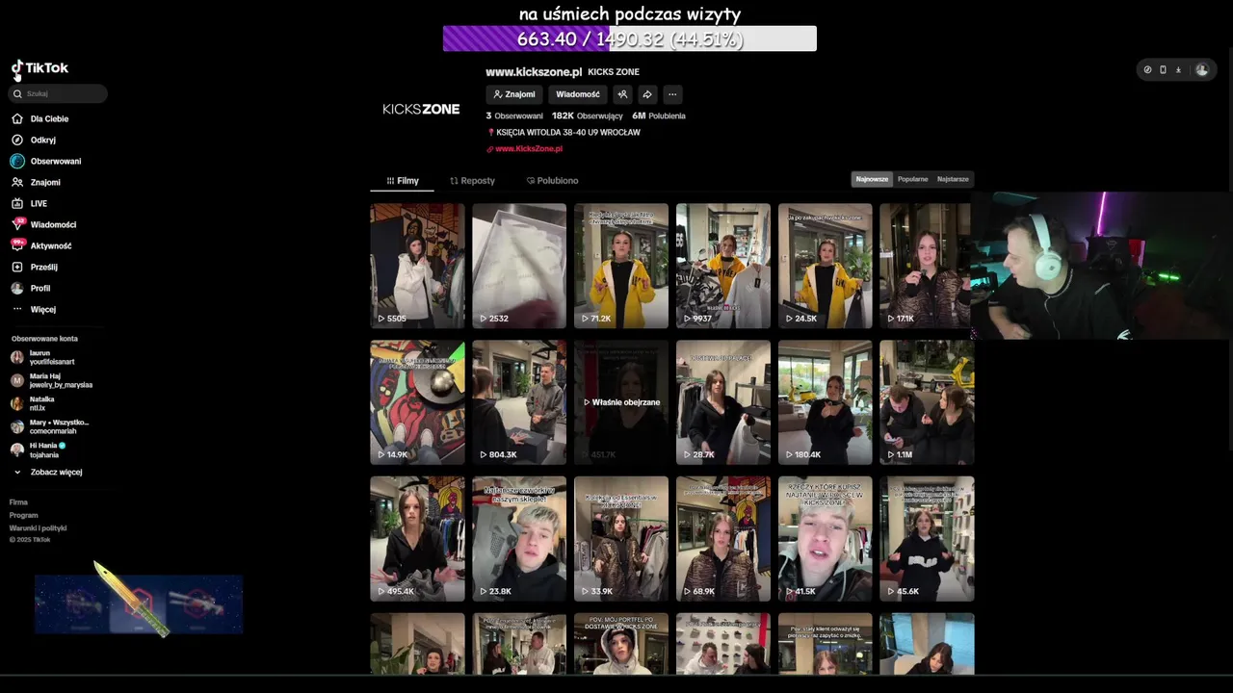This screenshot has width=1233, height=693.
Task: Click the 3 Obserwowani count
Action: tap(514, 115)
